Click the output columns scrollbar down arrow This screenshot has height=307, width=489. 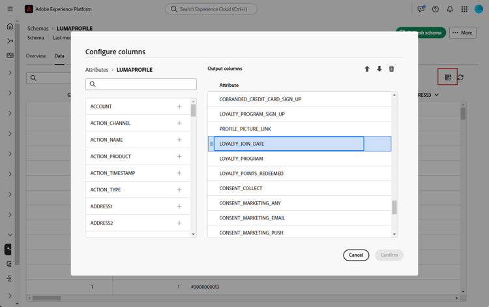pos(394,234)
